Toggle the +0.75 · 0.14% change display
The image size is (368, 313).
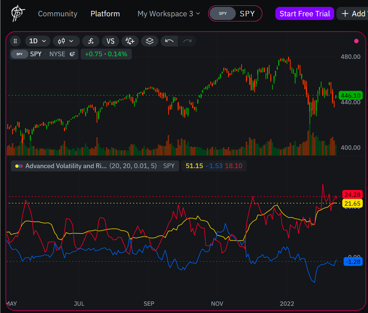106,54
